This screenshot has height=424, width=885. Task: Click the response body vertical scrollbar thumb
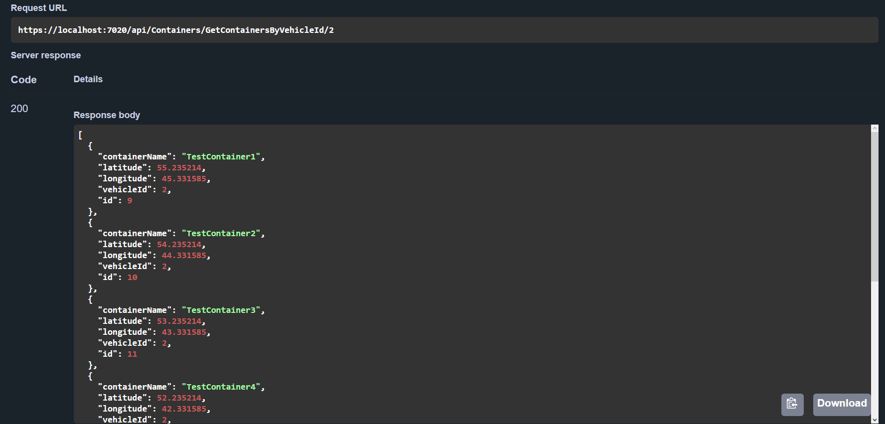pos(875,207)
